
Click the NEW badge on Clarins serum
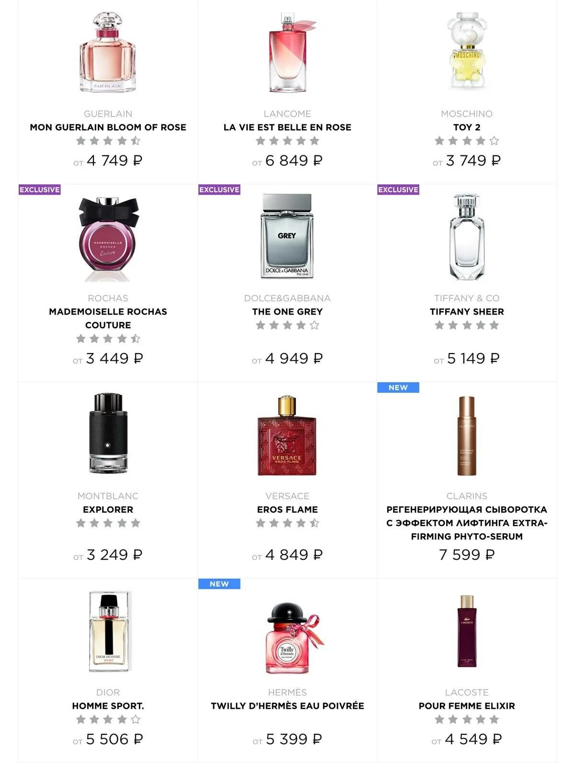[x=398, y=387]
